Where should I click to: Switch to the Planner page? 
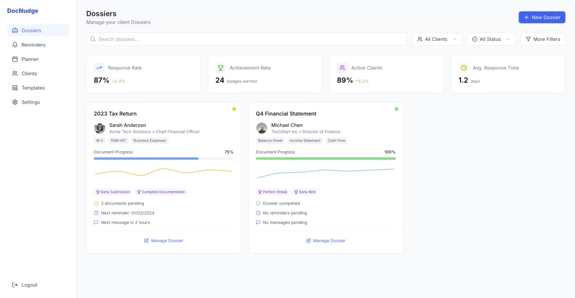38,59
